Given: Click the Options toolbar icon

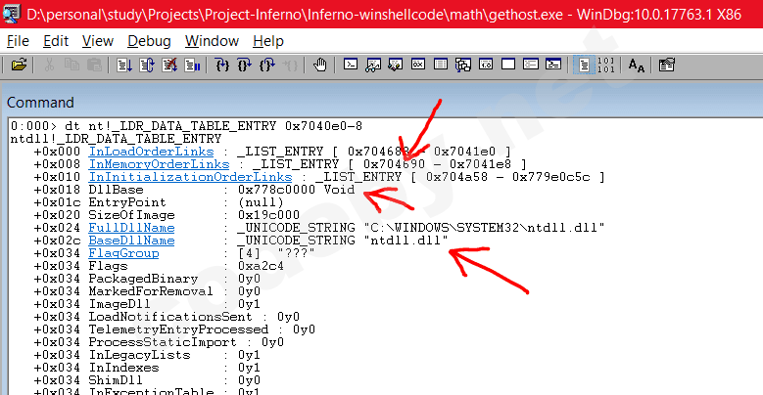Looking at the screenshot, I should click(x=667, y=65).
